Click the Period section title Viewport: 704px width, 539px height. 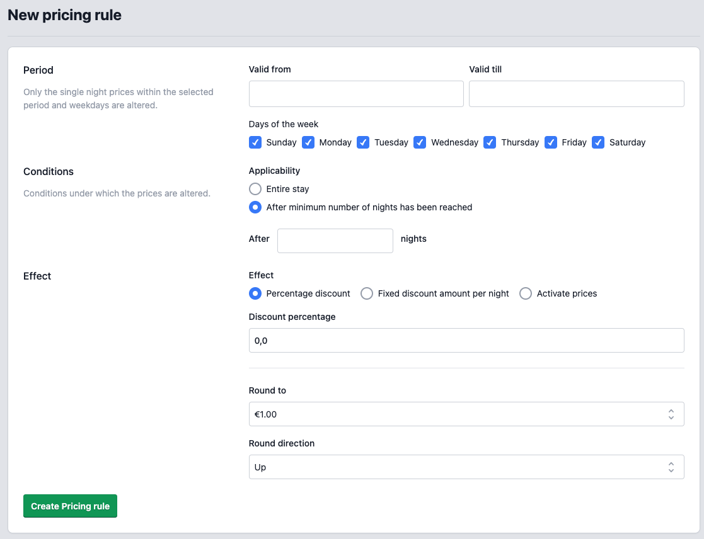click(x=38, y=71)
